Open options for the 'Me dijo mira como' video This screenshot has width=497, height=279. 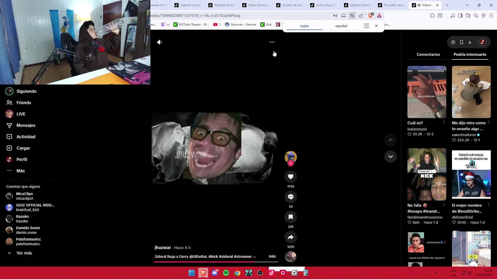(488, 123)
